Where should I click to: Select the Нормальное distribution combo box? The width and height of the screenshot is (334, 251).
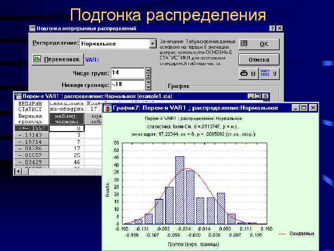[x=118, y=44]
